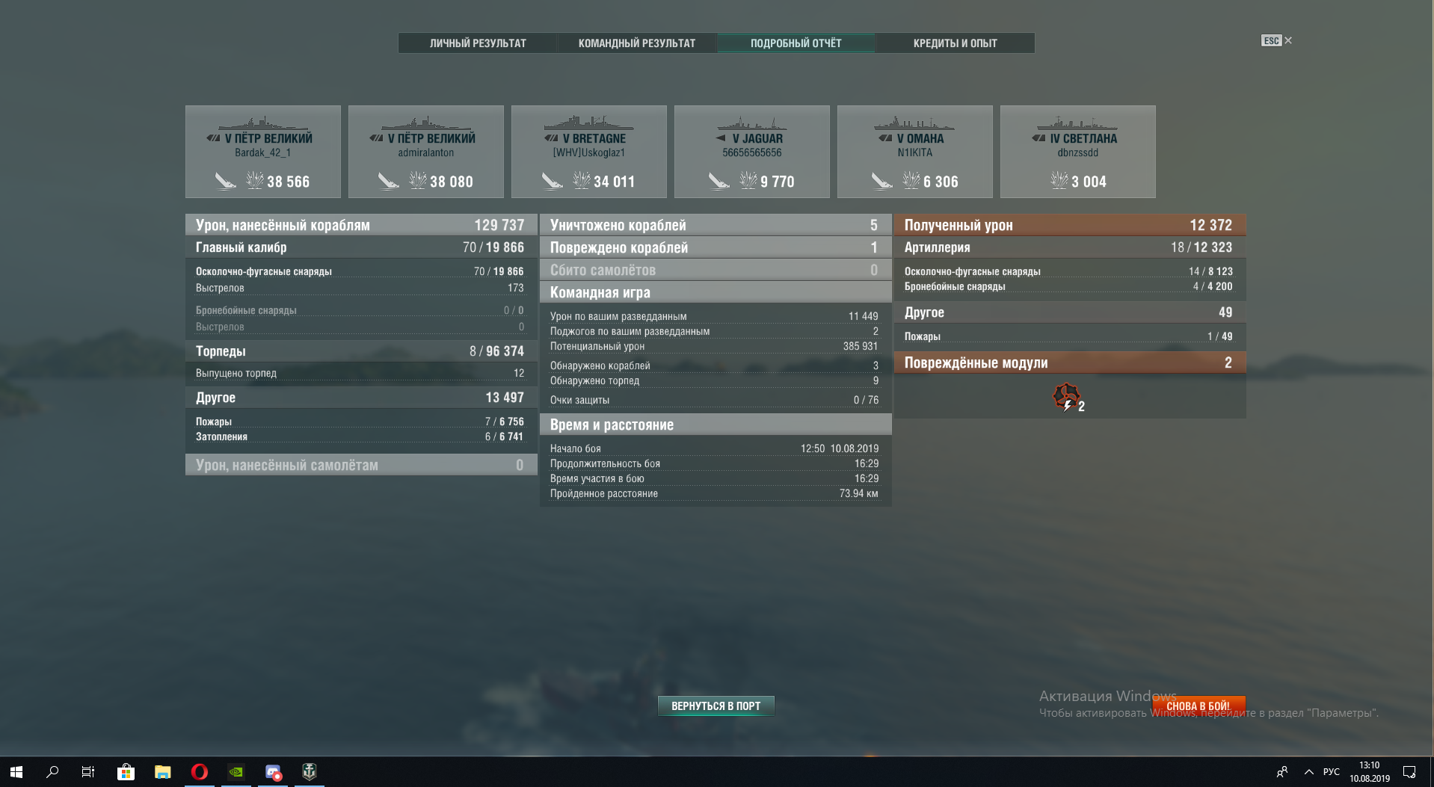Select the Bretagne ship card

tap(589, 152)
